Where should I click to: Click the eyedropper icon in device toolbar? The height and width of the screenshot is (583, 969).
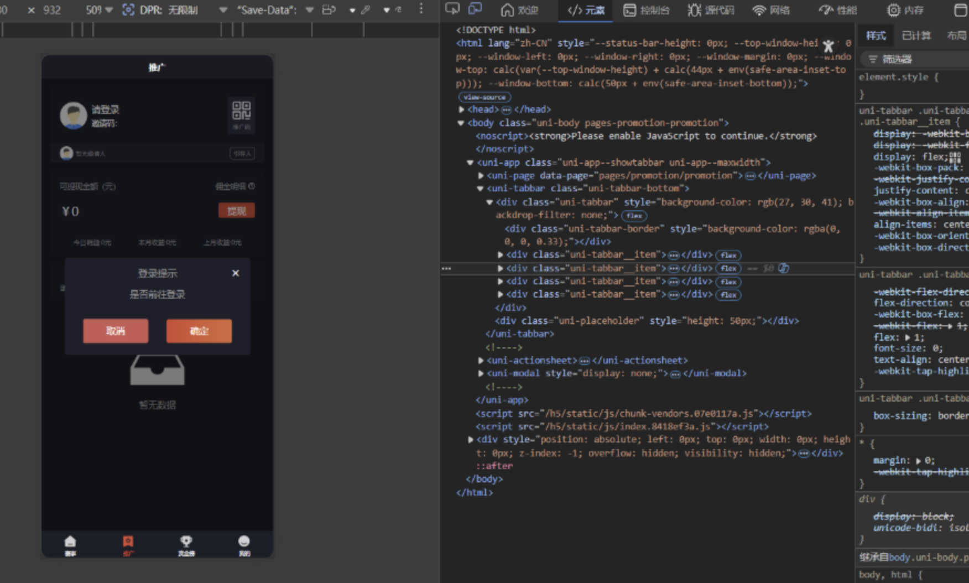pyautogui.click(x=366, y=10)
